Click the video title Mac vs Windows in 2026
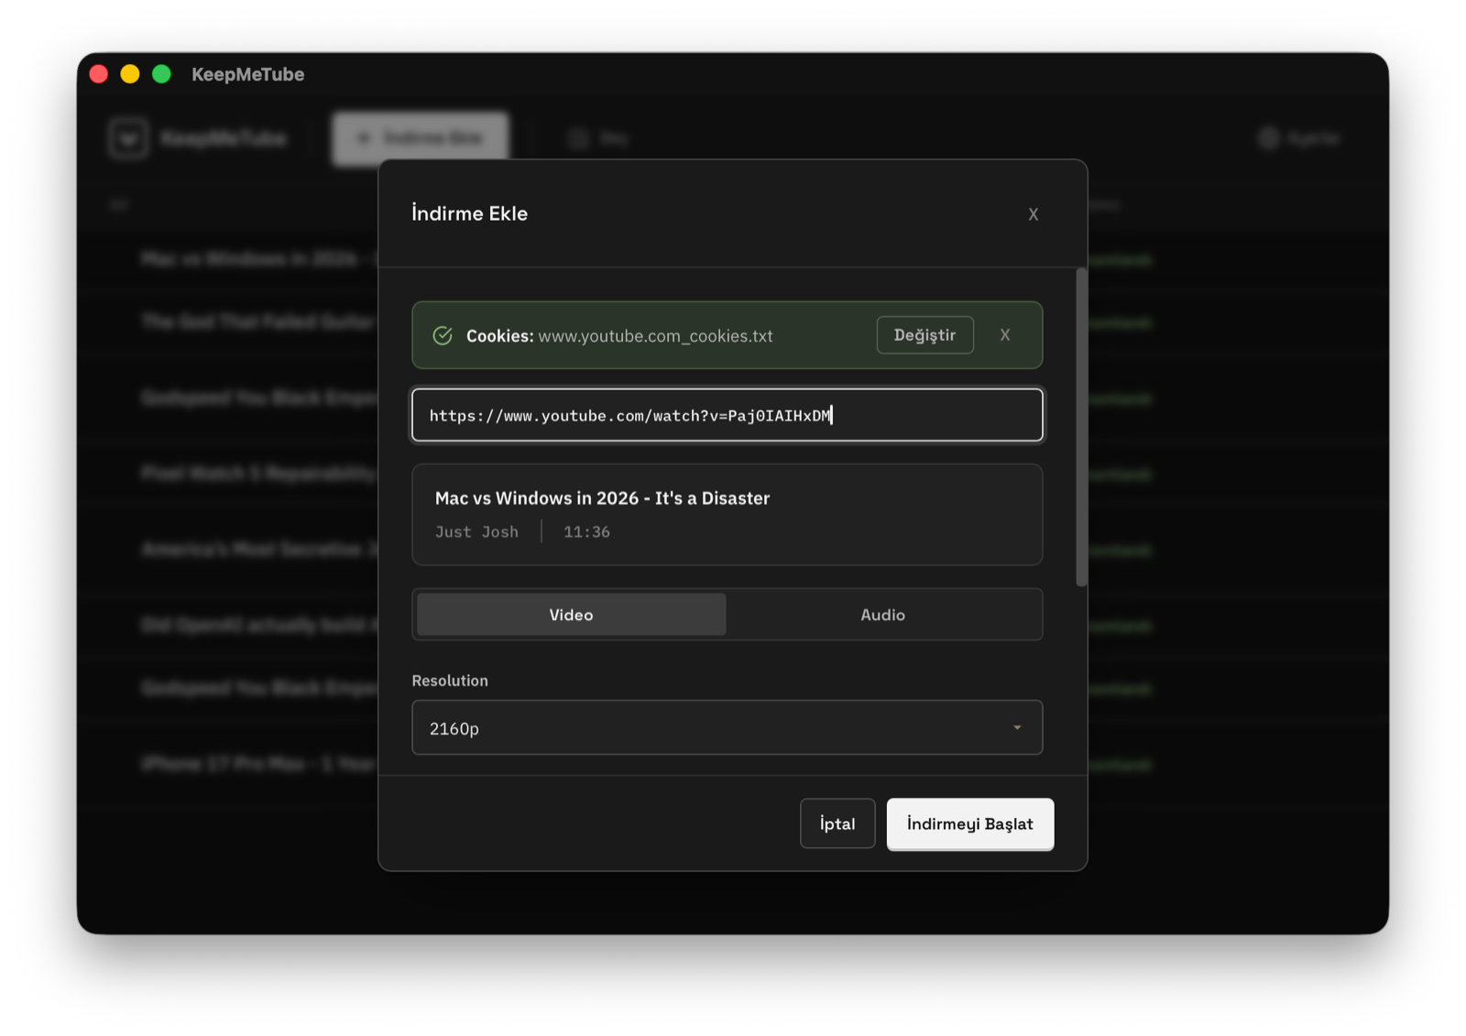This screenshot has height=1036, width=1466. 602,498
